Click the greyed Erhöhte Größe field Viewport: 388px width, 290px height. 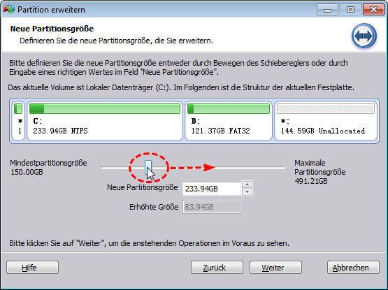(x=212, y=207)
